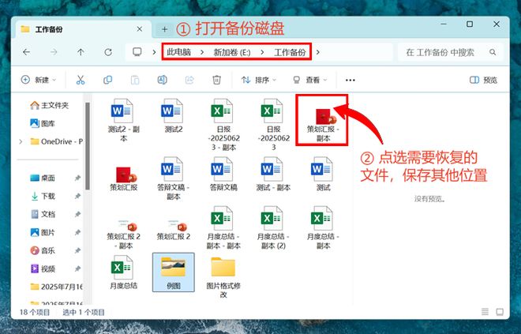
Task: Select the 例图 folder
Action: (174, 272)
